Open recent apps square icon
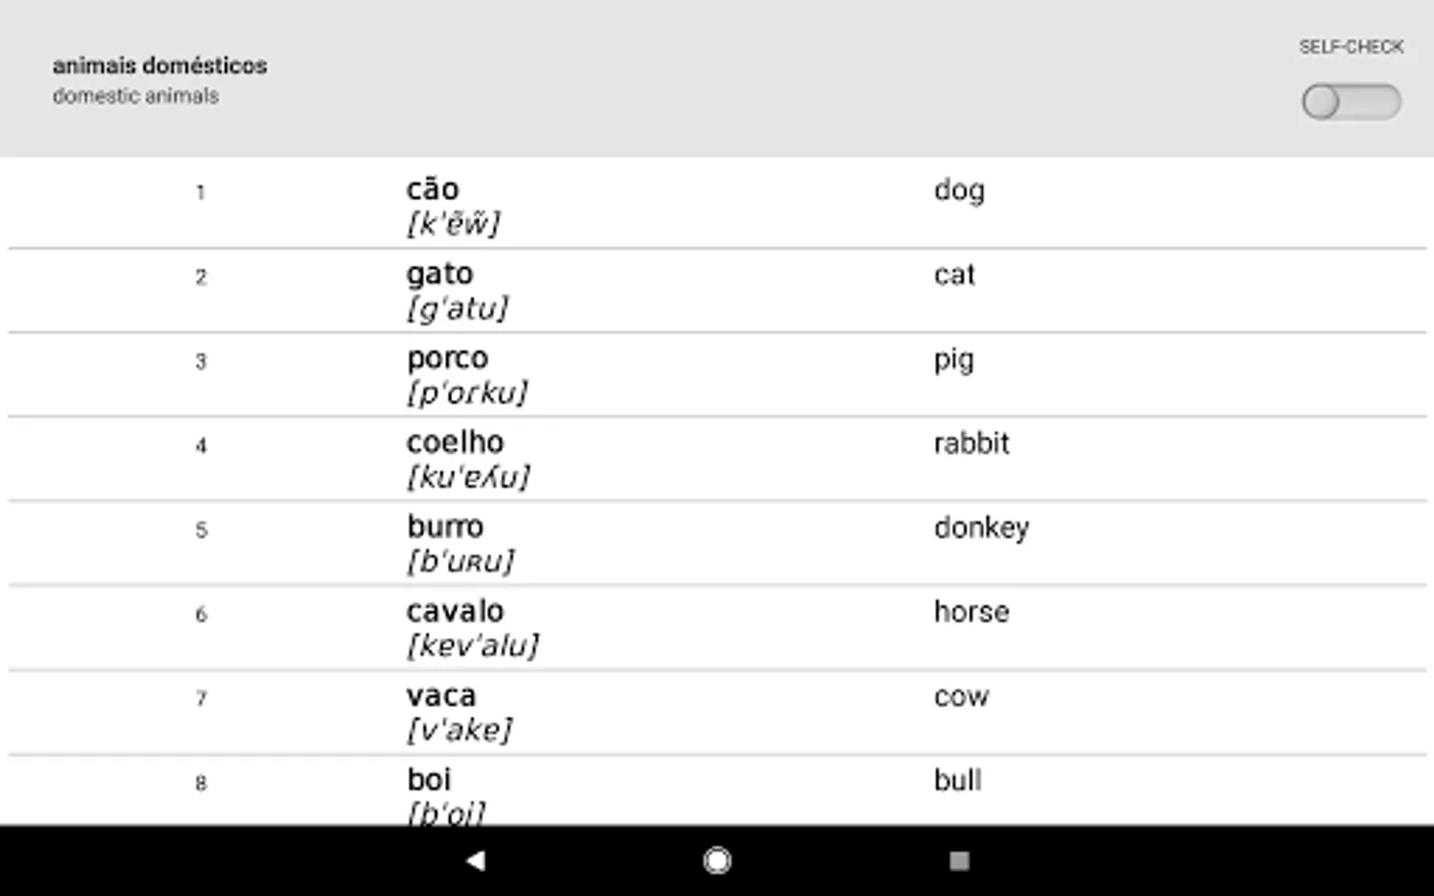The image size is (1434, 896). tap(959, 860)
